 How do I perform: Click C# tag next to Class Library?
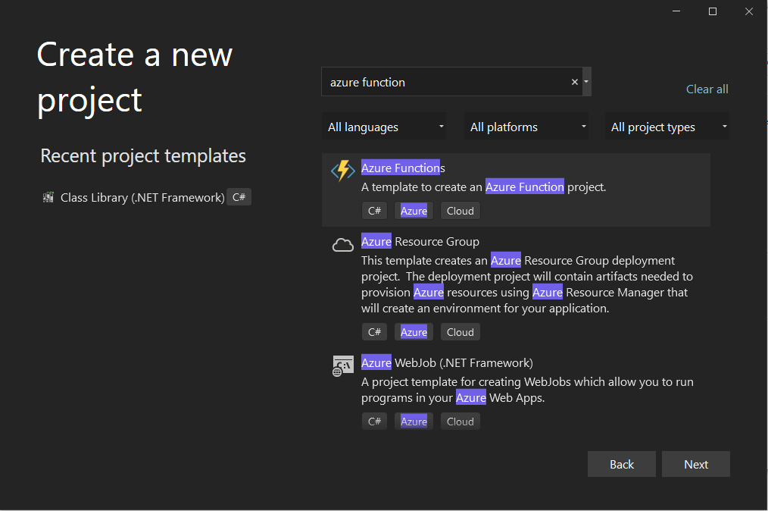(239, 197)
